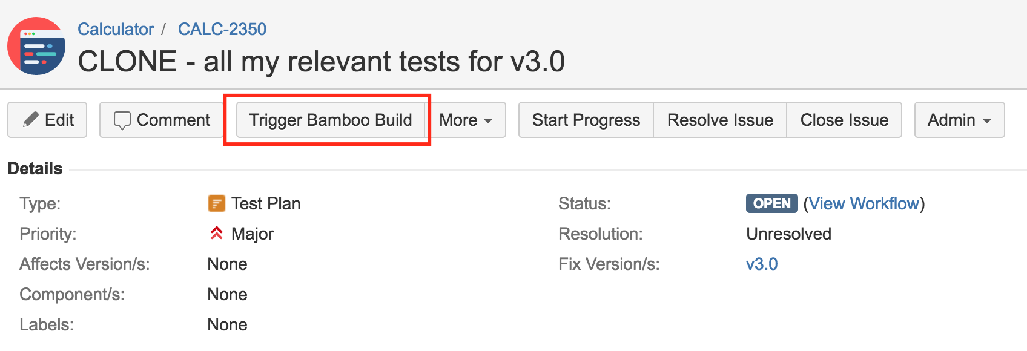The width and height of the screenshot is (1027, 351).
Task: Trigger the Bamboo Build
Action: point(331,120)
